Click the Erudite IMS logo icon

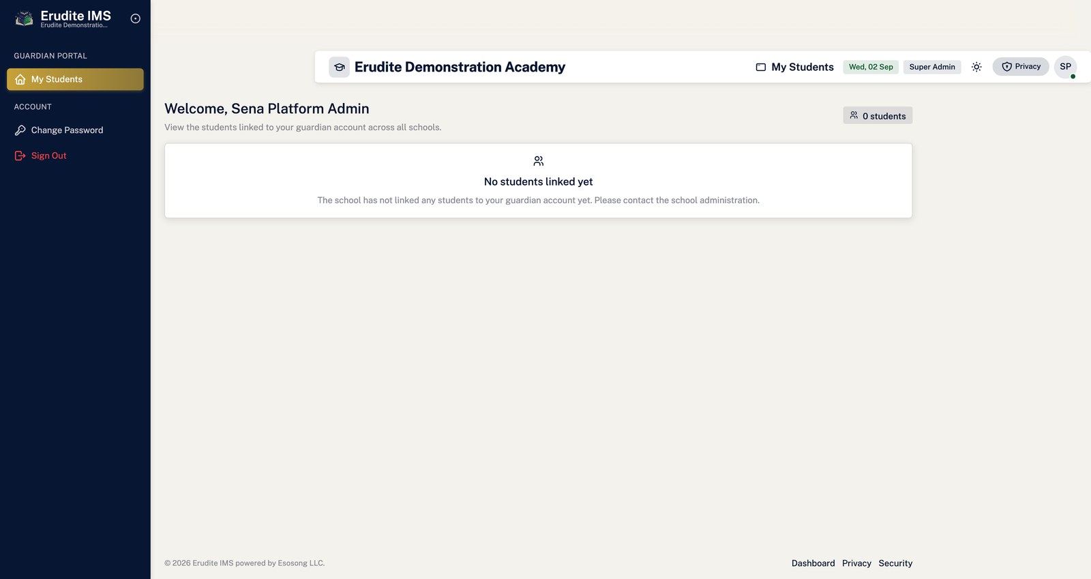(x=25, y=18)
